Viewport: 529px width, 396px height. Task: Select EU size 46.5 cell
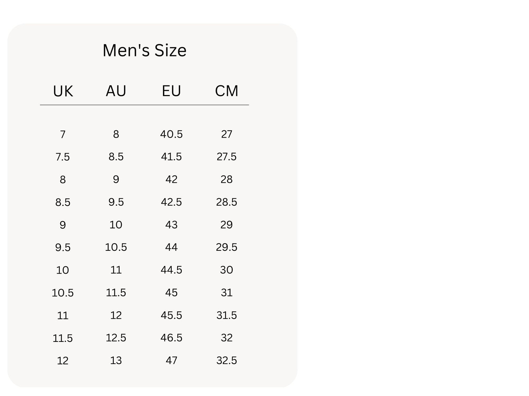tap(171, 338)
